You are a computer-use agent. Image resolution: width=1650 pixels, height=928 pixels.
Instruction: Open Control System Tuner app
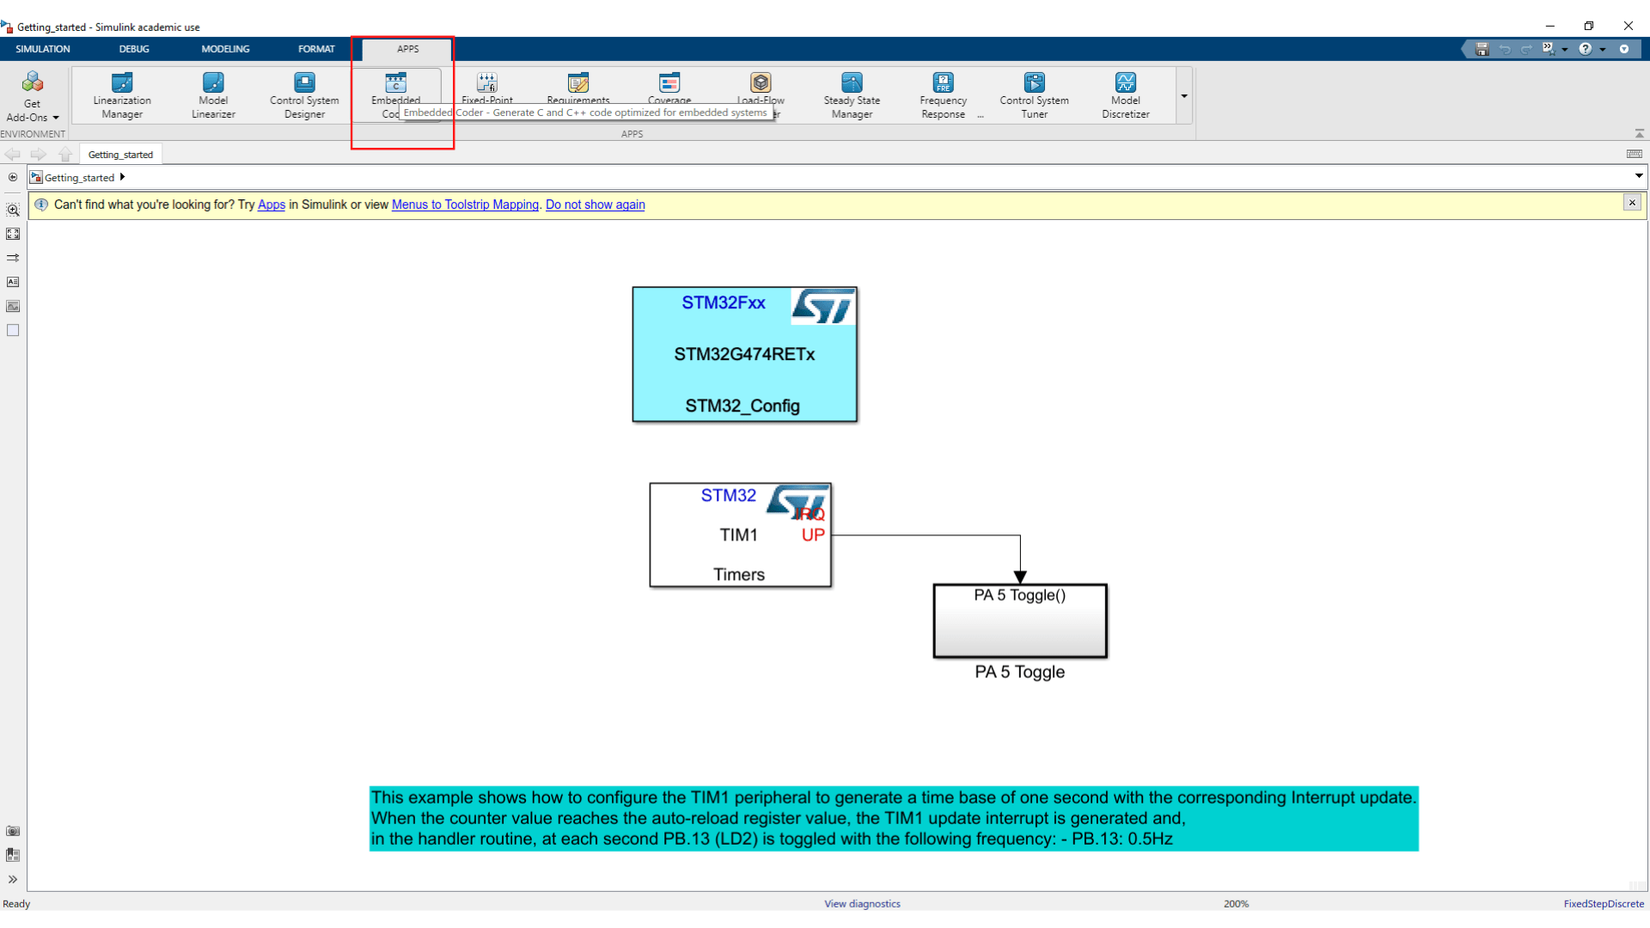1035,95
